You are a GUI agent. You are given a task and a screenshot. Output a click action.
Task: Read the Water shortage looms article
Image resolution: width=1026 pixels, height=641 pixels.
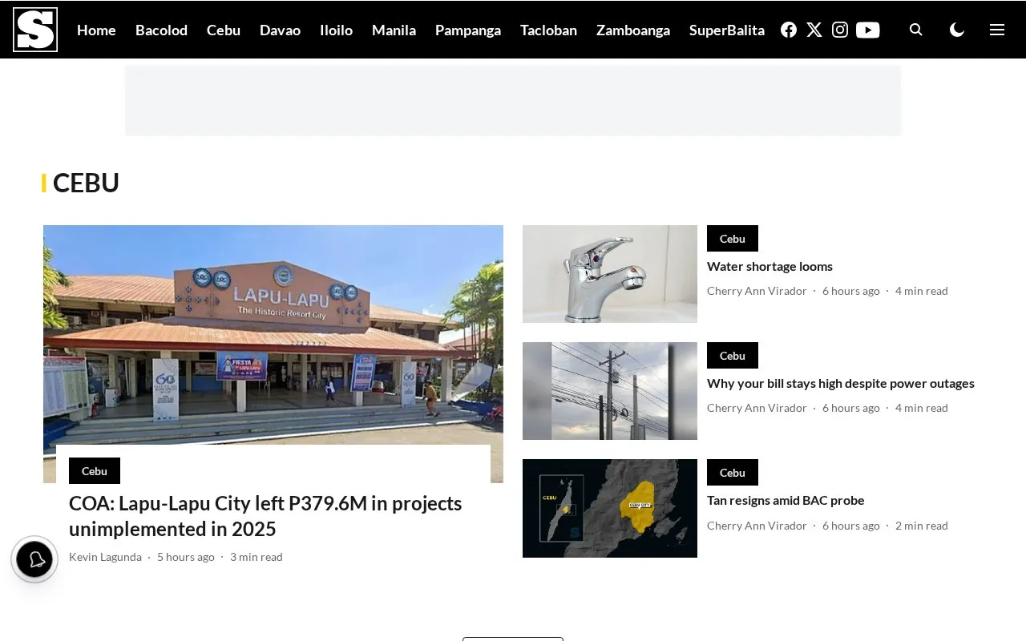tap(769, 266)
